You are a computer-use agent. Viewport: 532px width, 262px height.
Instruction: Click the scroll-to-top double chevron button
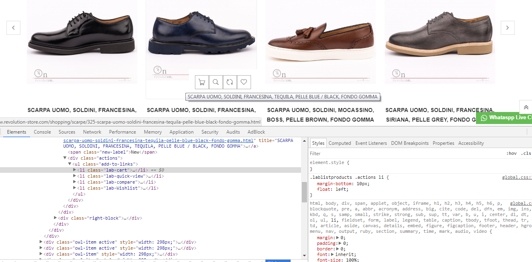[x=526, y=107]
